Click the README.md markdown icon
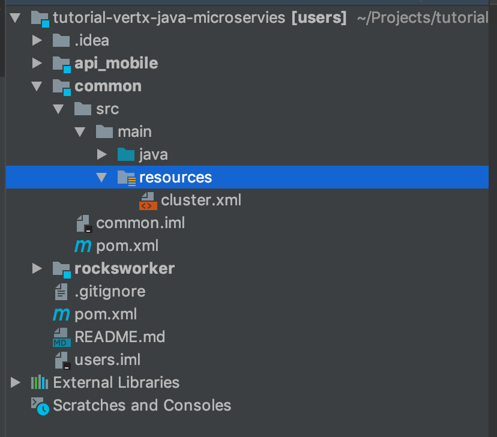Screen dimensions: 497x437 (x=61, y=337)
